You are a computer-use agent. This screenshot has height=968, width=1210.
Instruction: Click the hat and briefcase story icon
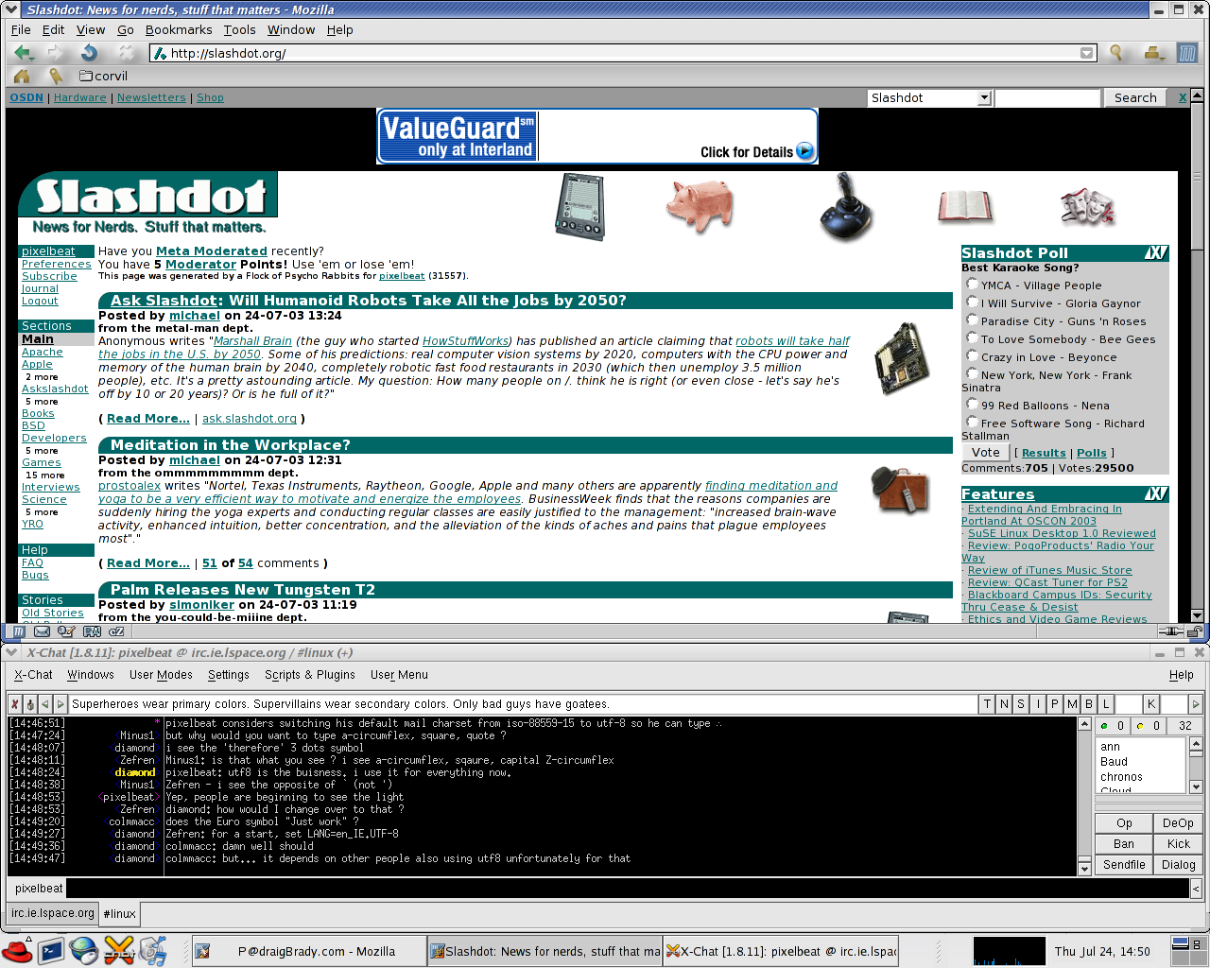tap(900, 491)
